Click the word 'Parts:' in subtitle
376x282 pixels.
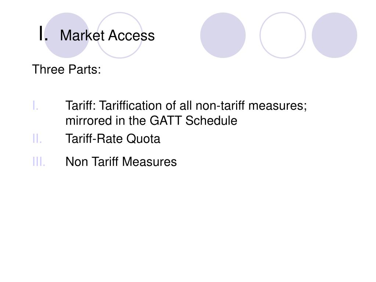[x=85, y=69]
